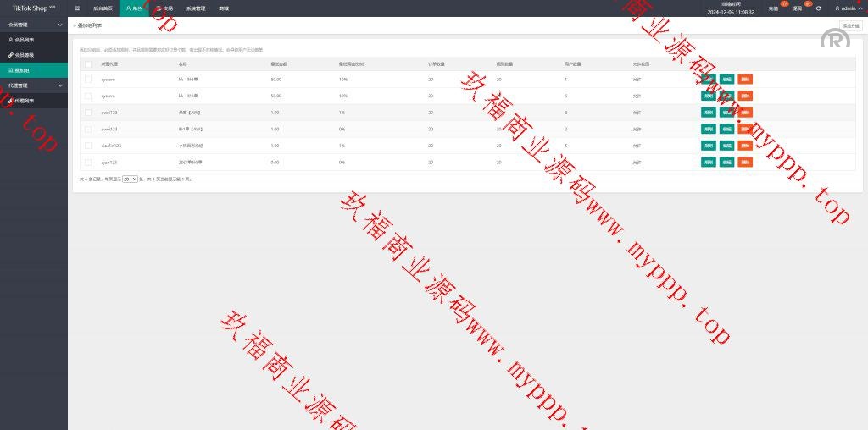Viewport: 868px width, 430px height.
Task: Open 代理列表 in the sidebar
Action: (x=25, y=101)
